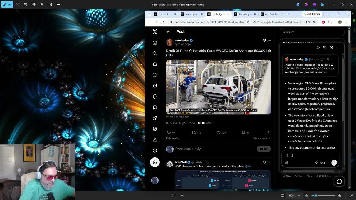The width and height of the screenshot is (356, 200).
Task: Send the Grok chat message
Action: click(x=334, y=163)
